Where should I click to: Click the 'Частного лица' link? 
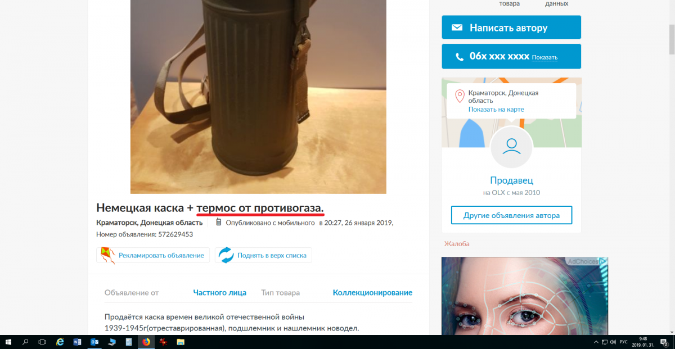coord(220,292)
